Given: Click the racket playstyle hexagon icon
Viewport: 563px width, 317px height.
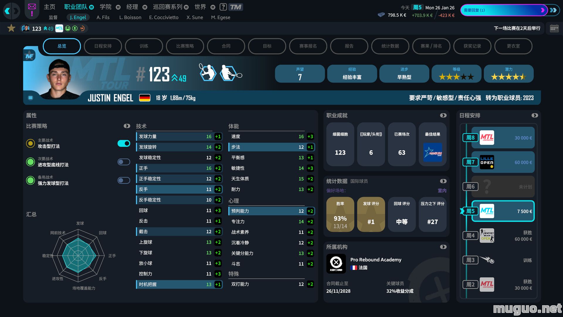Looking at the screenshot, I should pyautogui.click(x=231, y=73).
